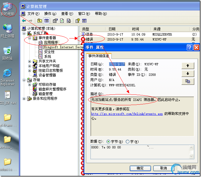Click the data box scroll up arrow
The width and height of the screenshot is (201, 177).
click(x=191, y=148)
